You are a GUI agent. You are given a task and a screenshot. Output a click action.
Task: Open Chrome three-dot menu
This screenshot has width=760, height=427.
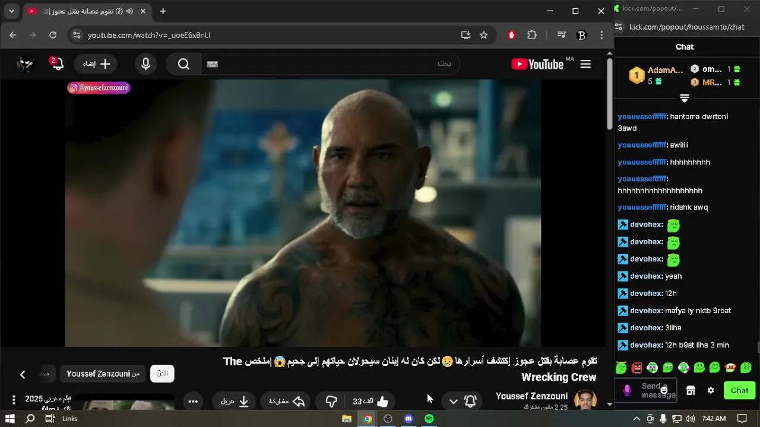pos(601,35)
